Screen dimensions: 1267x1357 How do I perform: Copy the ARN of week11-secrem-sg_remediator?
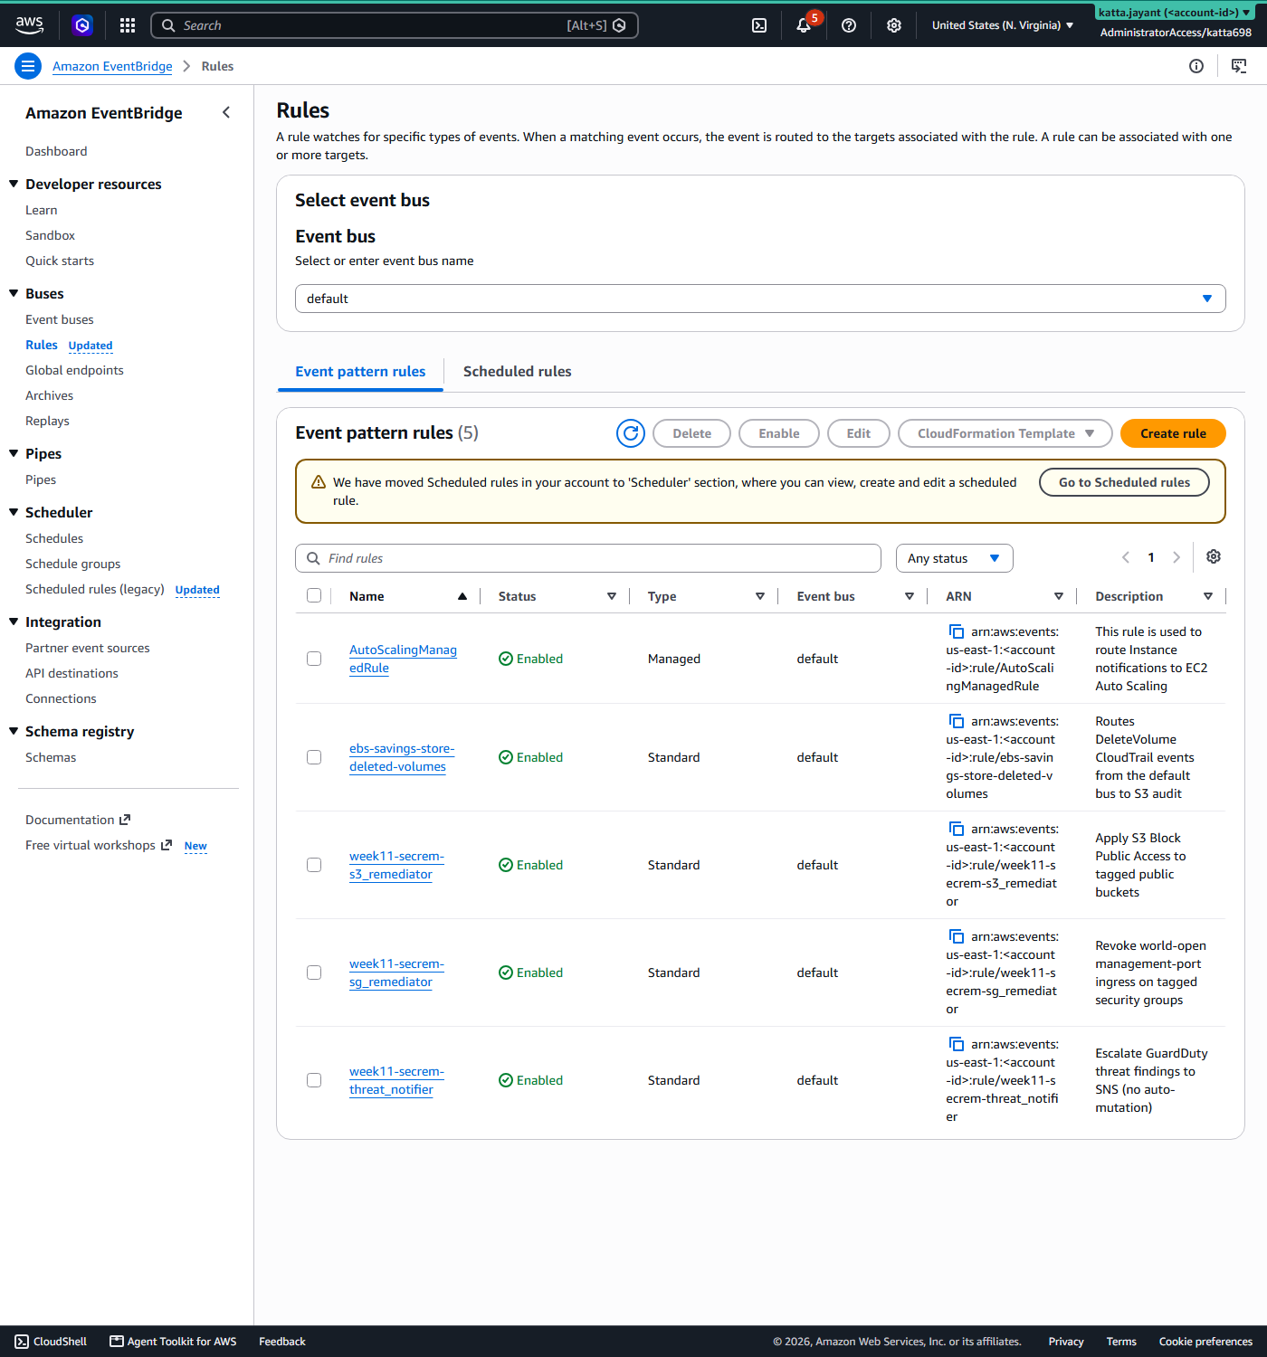(957, 936)
